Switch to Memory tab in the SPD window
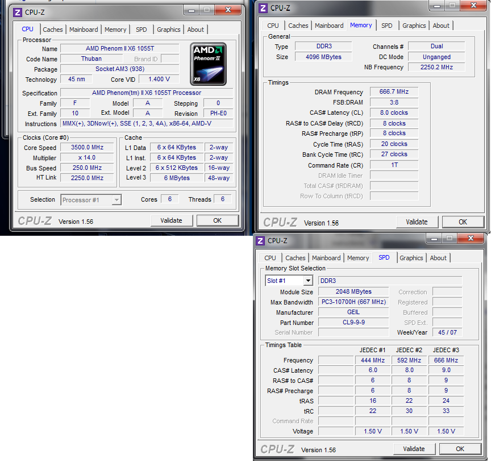 (x=358, y=258)
